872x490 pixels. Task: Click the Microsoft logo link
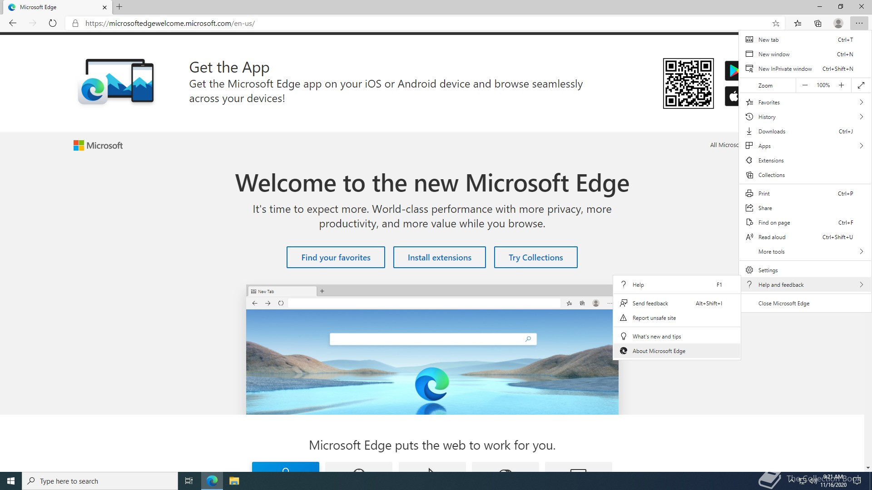[x=98, y=145]
